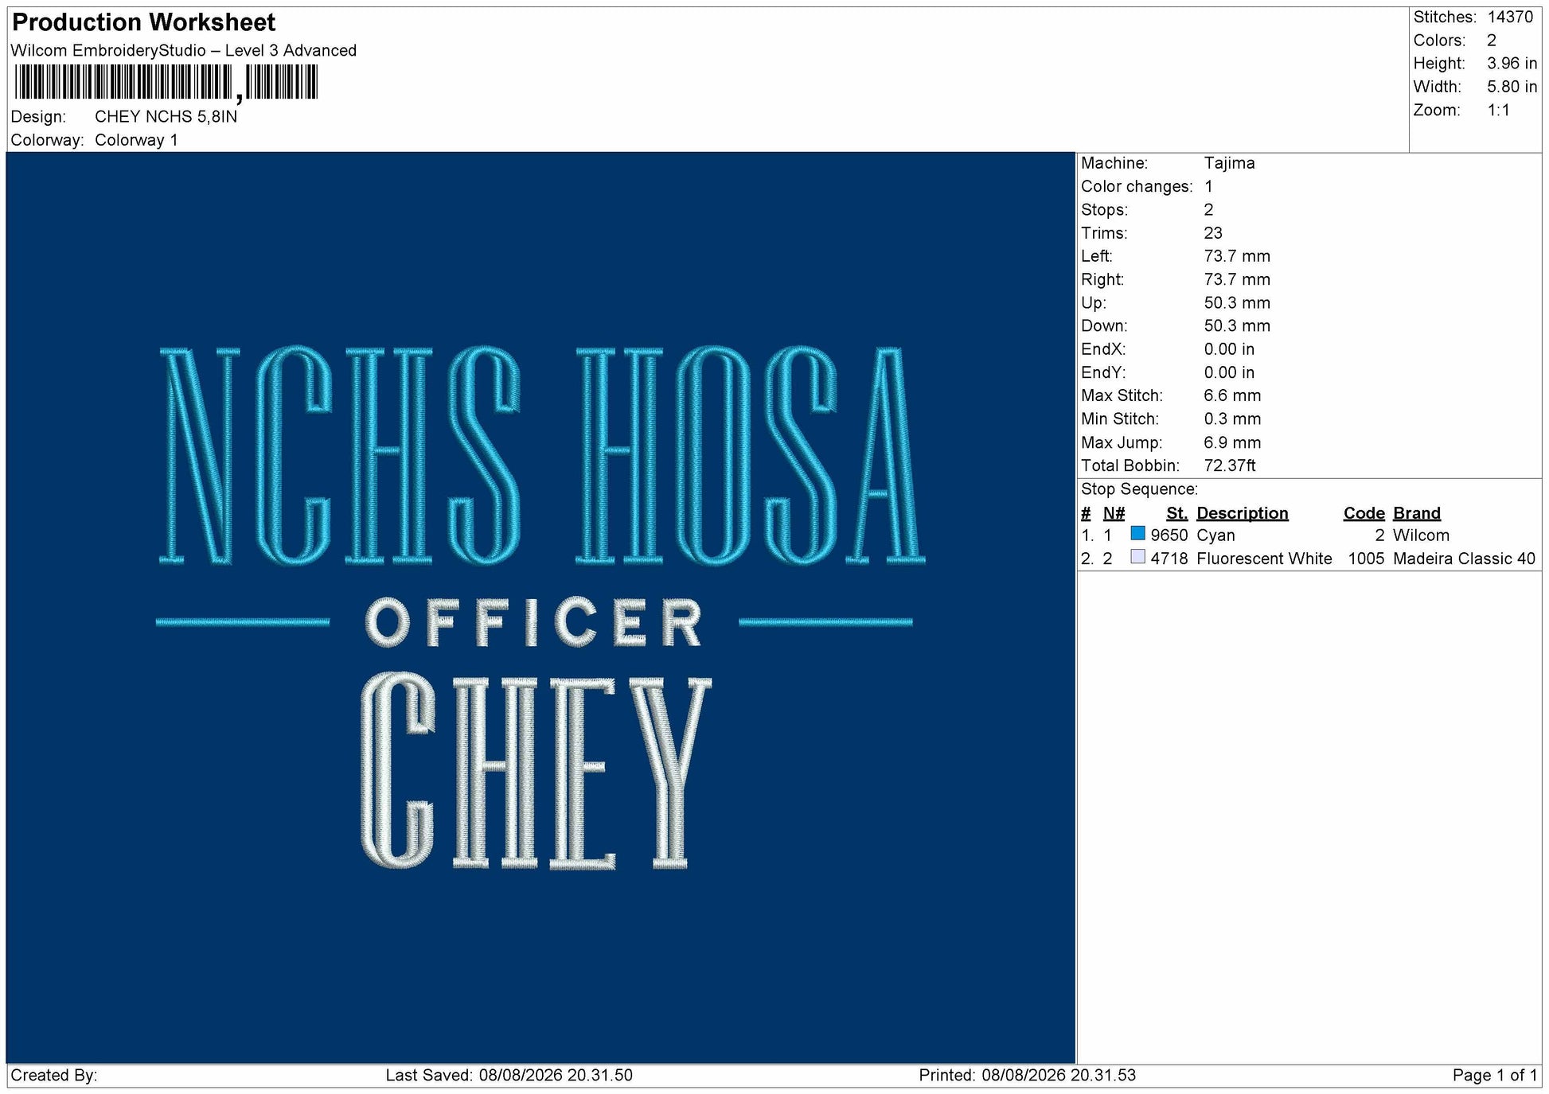Click the "Cyan" thread description
This screenshot has height=1094, width=1549.
pos(1215,535)
